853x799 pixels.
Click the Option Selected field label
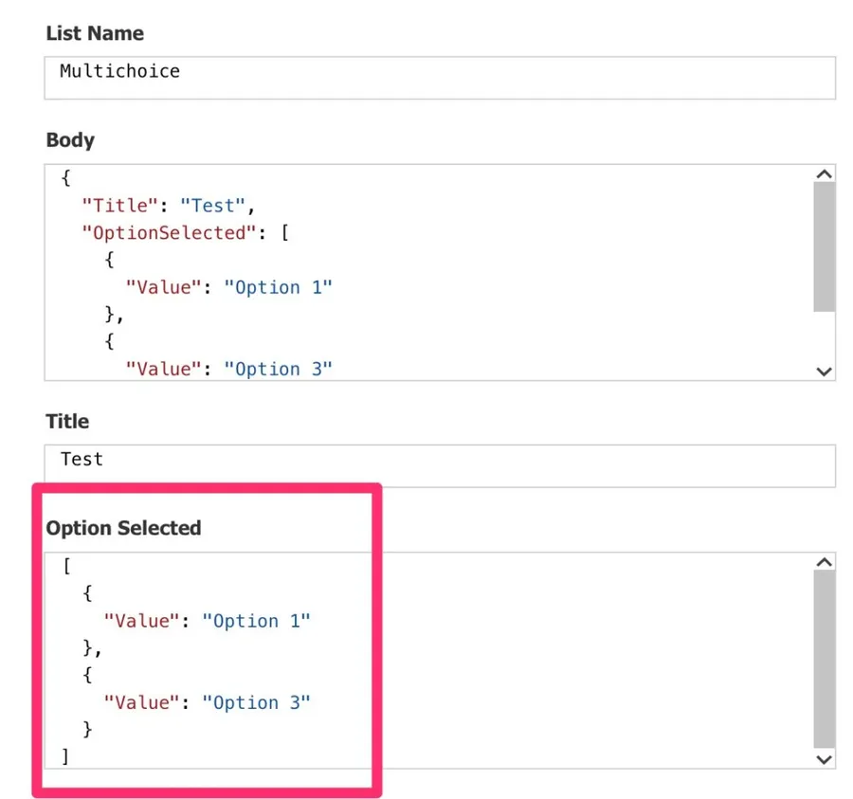(x=123, y=528)
